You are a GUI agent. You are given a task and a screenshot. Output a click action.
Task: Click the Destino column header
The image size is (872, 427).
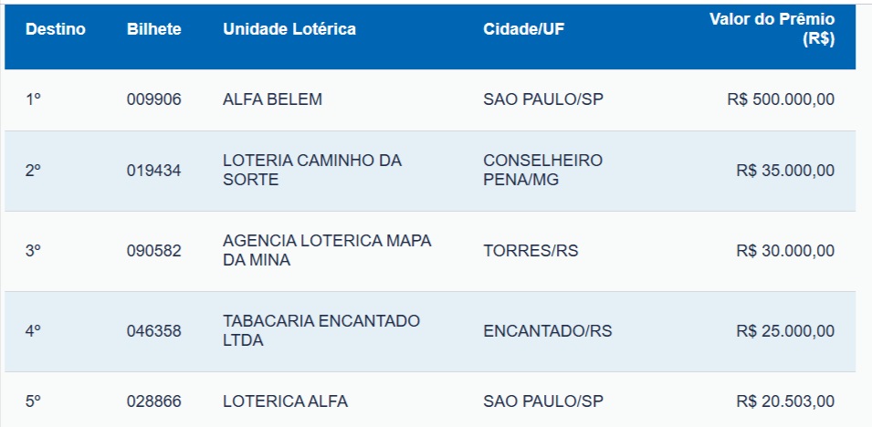point(55,29)
